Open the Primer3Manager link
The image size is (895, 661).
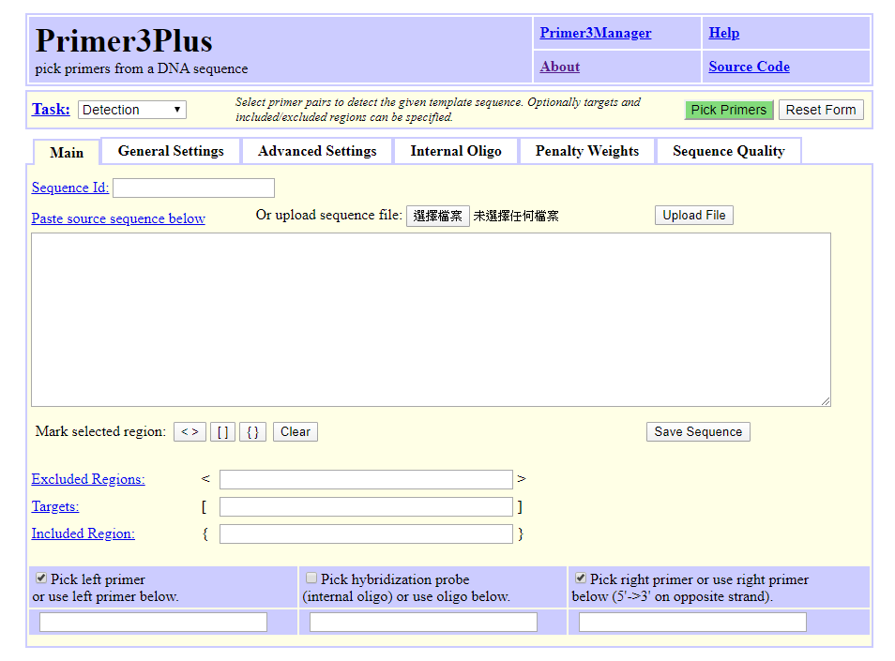click(596, 33)
